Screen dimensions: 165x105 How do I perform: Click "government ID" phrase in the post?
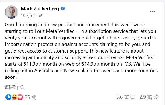(x=79, y=38)
